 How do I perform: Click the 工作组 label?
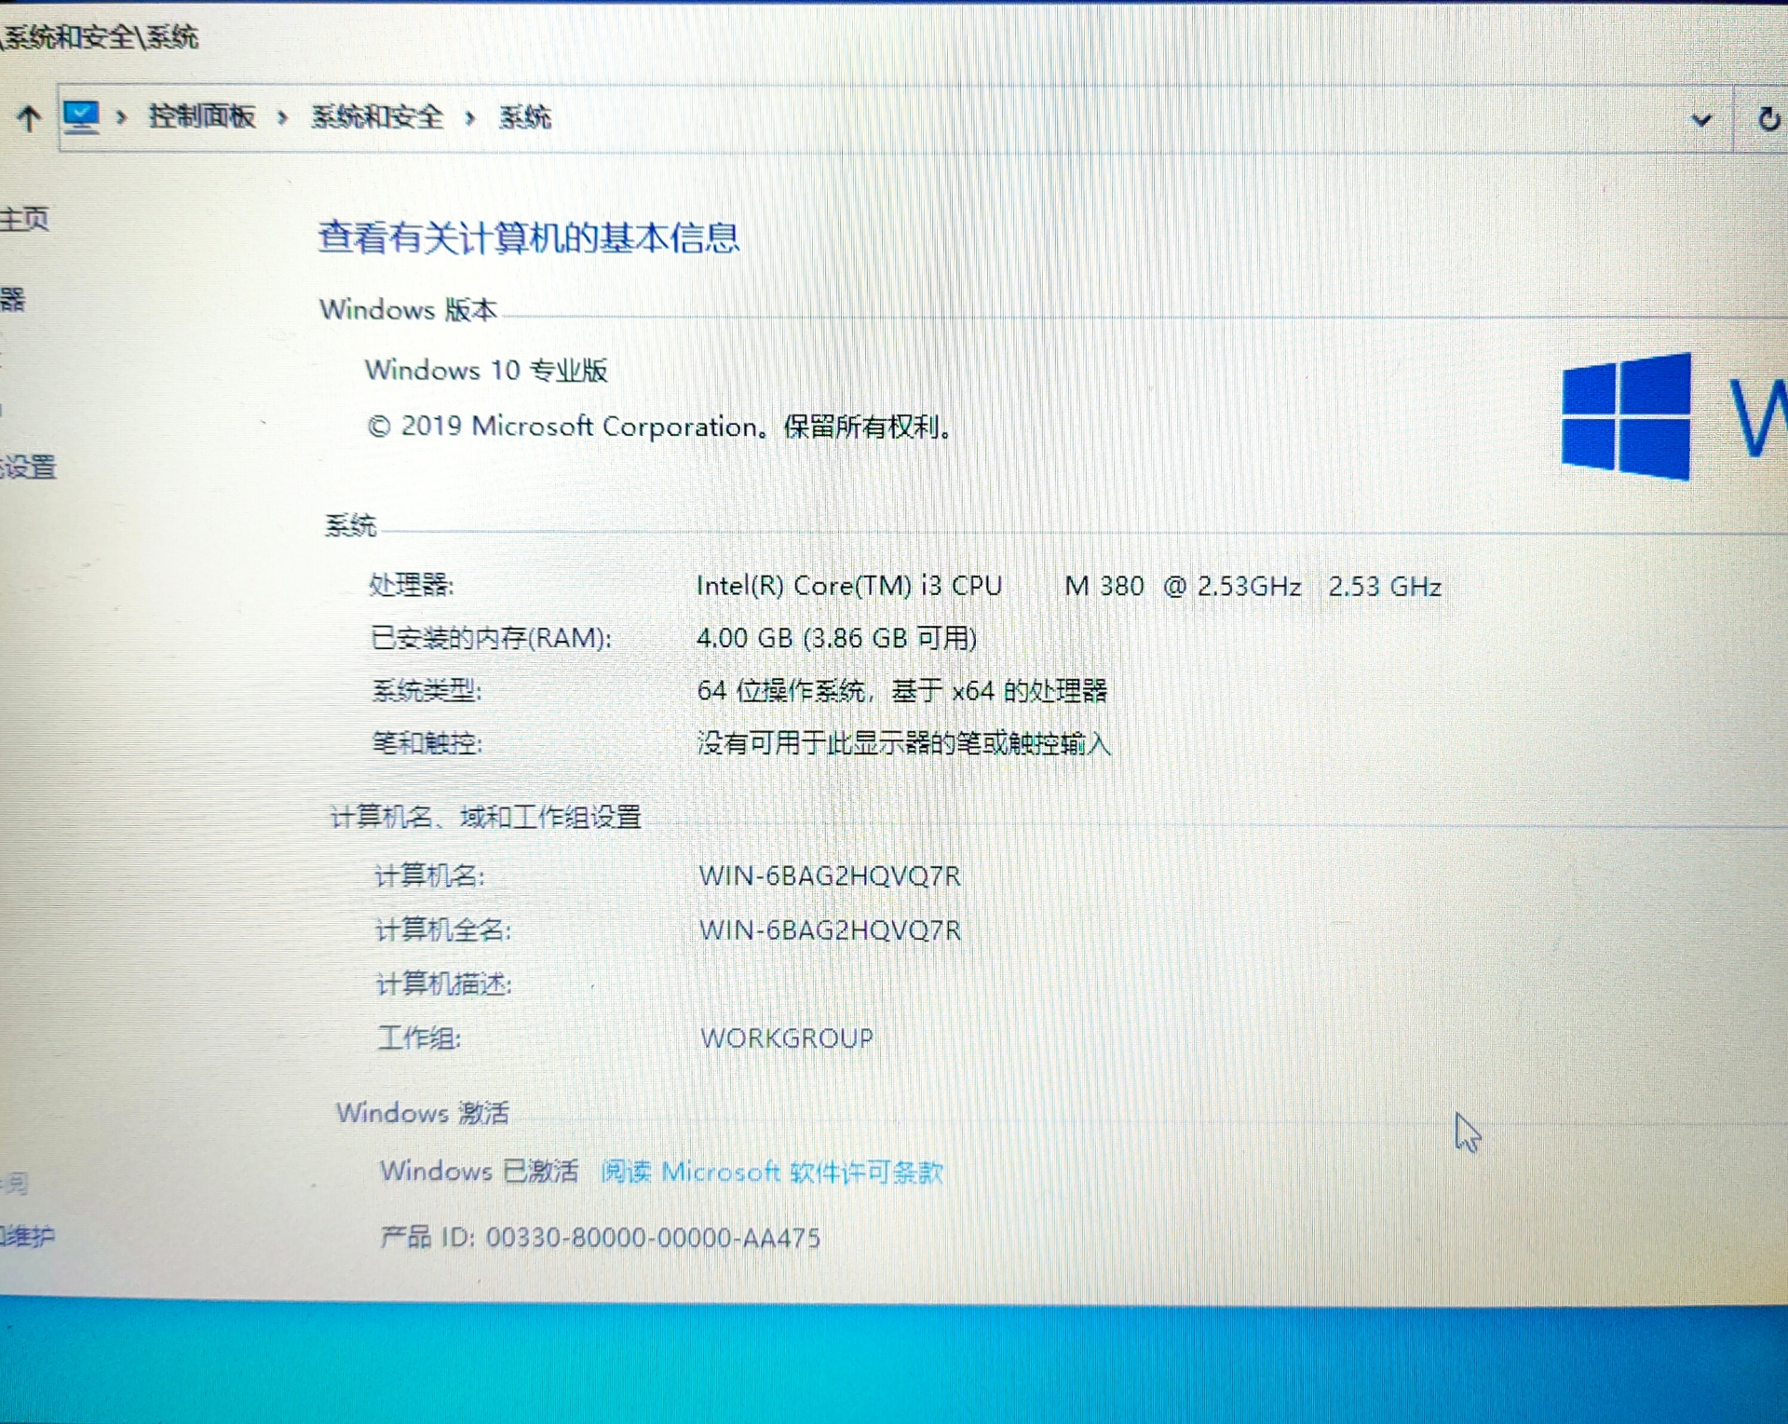[419, 1038]
